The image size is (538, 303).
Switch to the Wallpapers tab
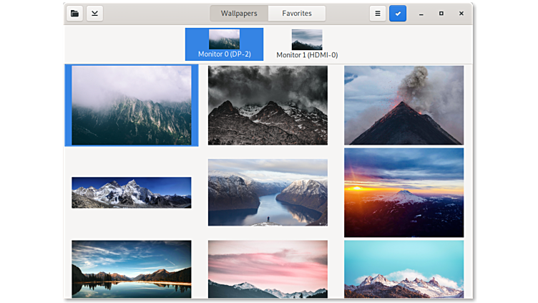tap(239, 14)
